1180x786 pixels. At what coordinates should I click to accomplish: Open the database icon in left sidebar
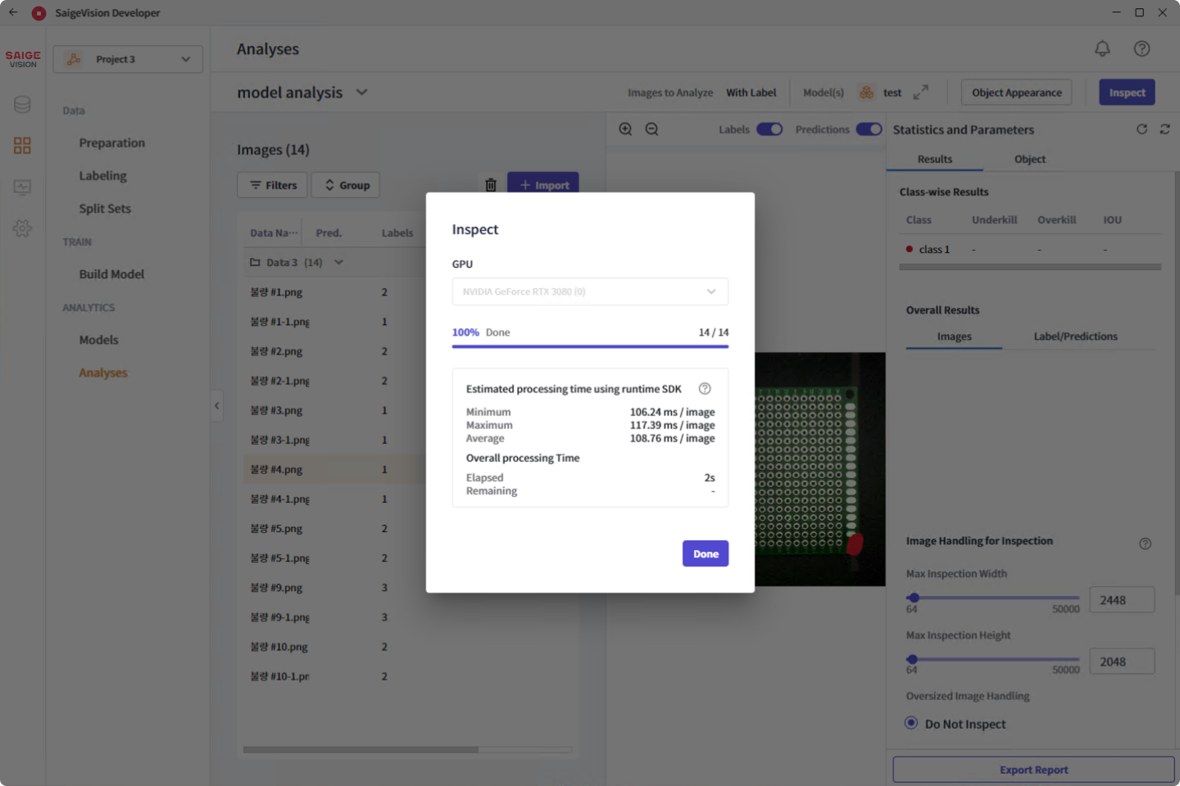click(x=22, y=105)
